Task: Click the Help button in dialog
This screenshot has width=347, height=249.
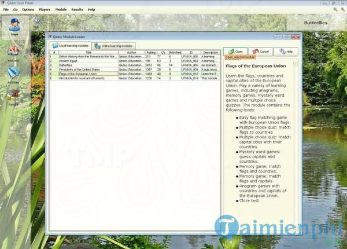Action: (287, 51)
